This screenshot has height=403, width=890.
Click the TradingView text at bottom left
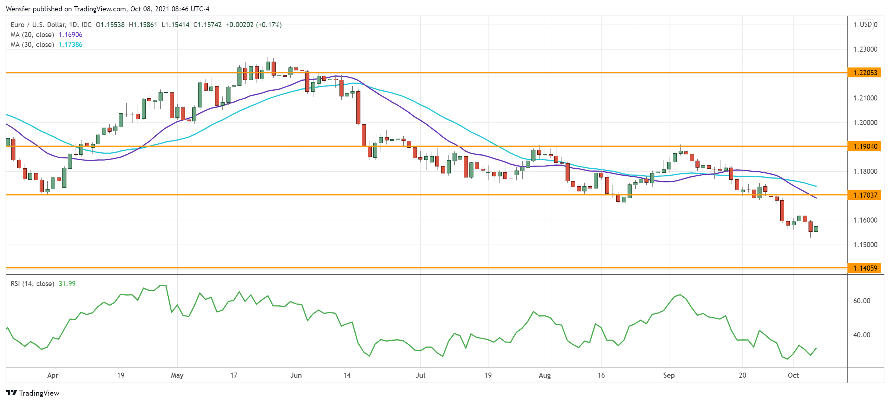(x=39, y=393)
